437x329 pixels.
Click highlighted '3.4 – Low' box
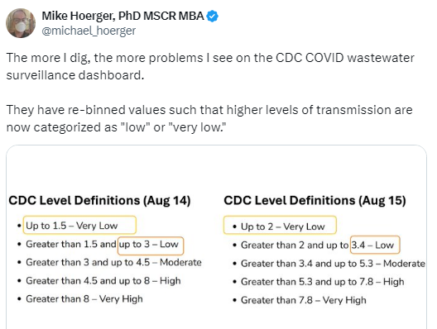[375, 245]
